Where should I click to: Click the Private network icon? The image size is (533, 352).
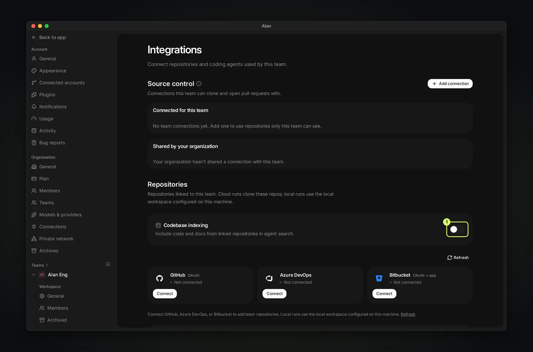pos(34,239)
